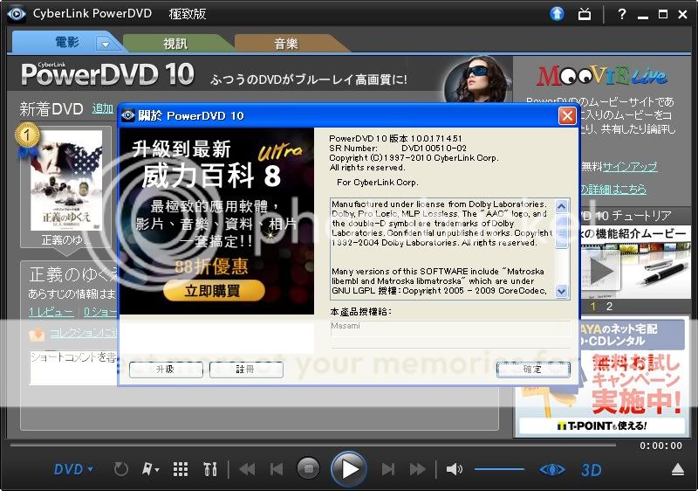Image resolution: width=698 pixels, height=491 pixels.
Task: Open the help question mark icon
Action: (x=622, y=14)
